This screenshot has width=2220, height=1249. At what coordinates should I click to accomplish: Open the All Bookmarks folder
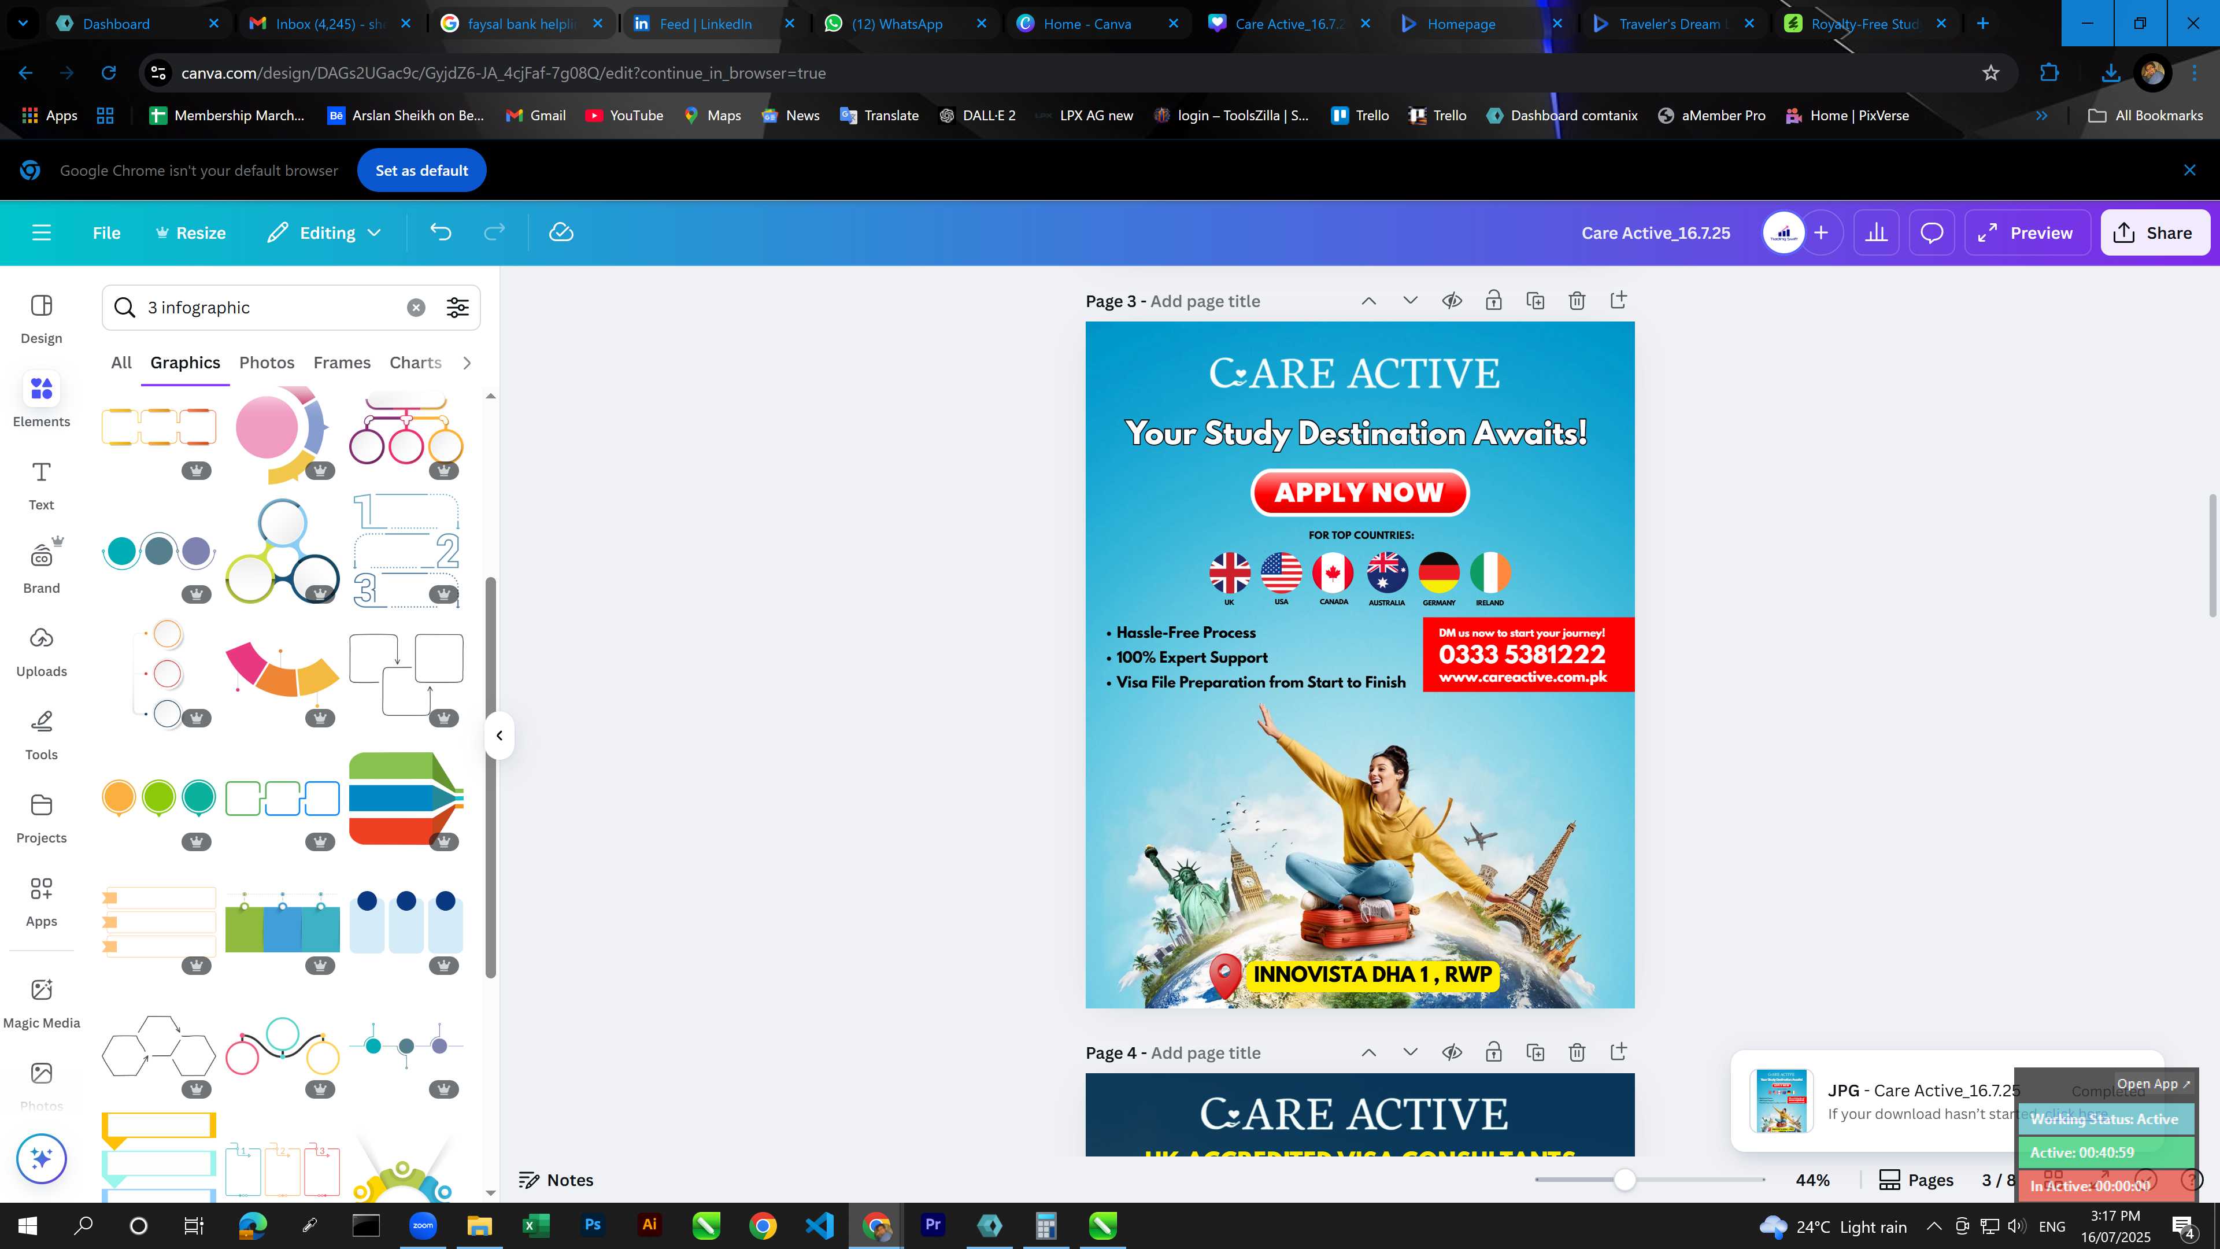tap(2146, 116)
